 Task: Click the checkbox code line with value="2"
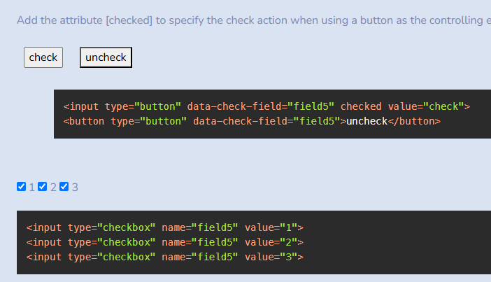tap(164, 242)
